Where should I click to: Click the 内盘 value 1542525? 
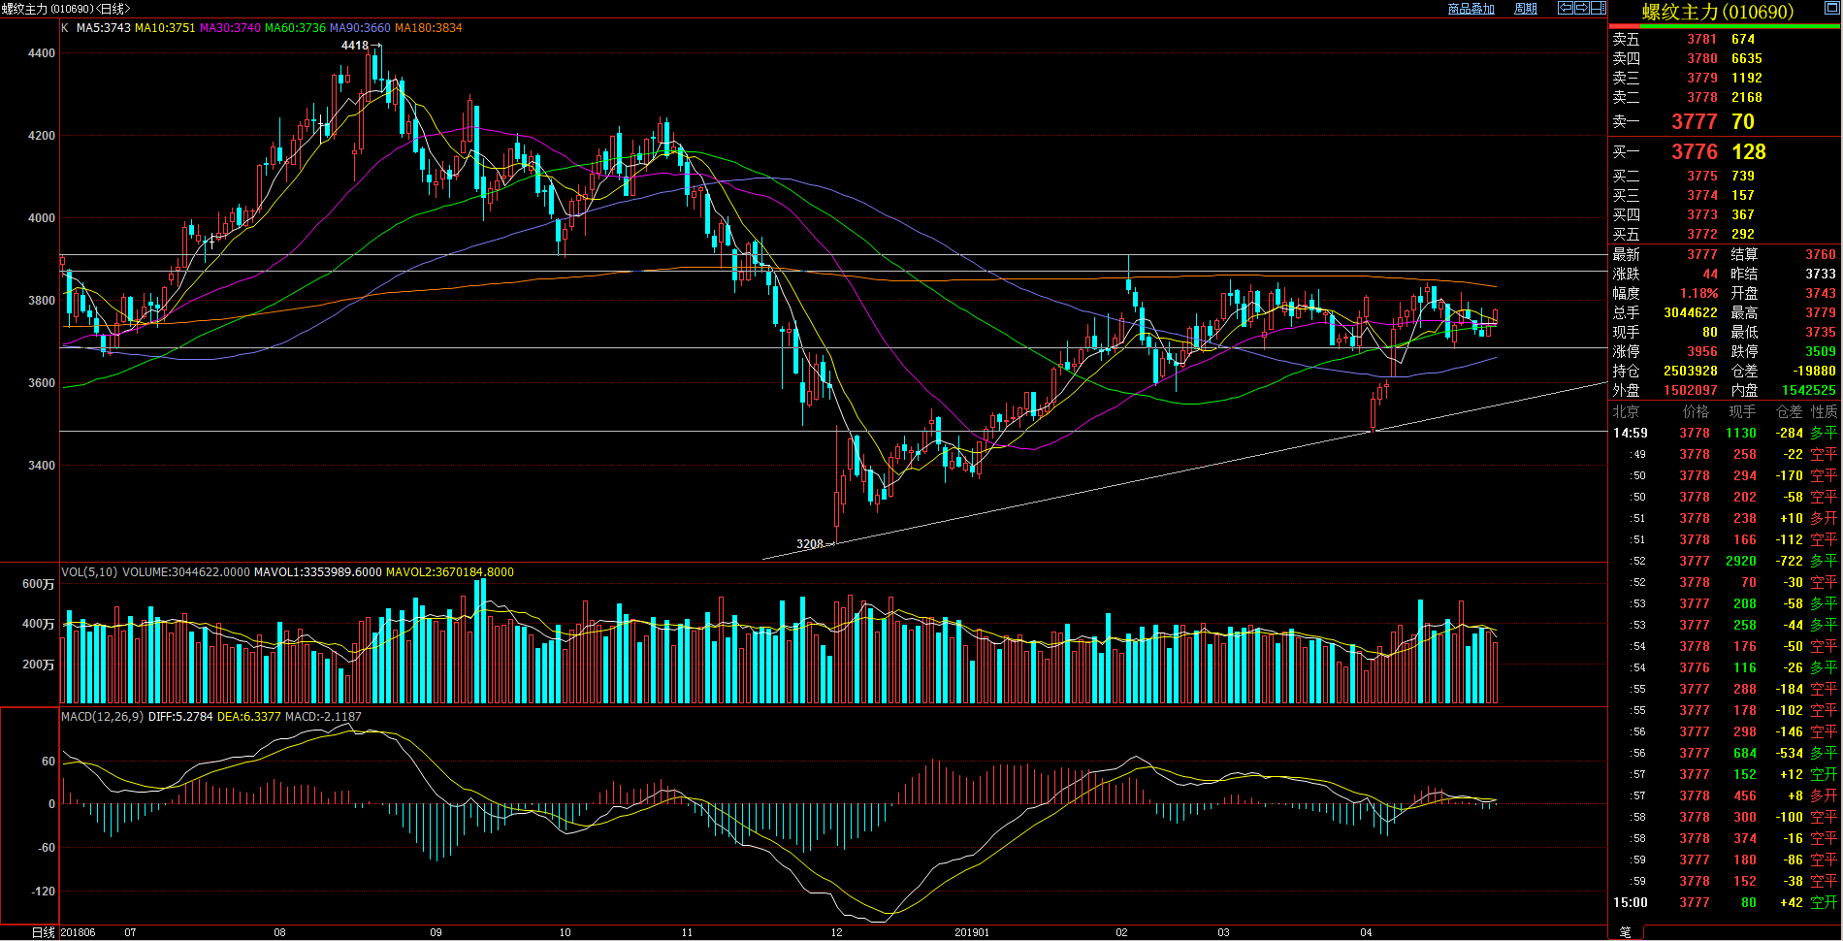point(1808,391)
